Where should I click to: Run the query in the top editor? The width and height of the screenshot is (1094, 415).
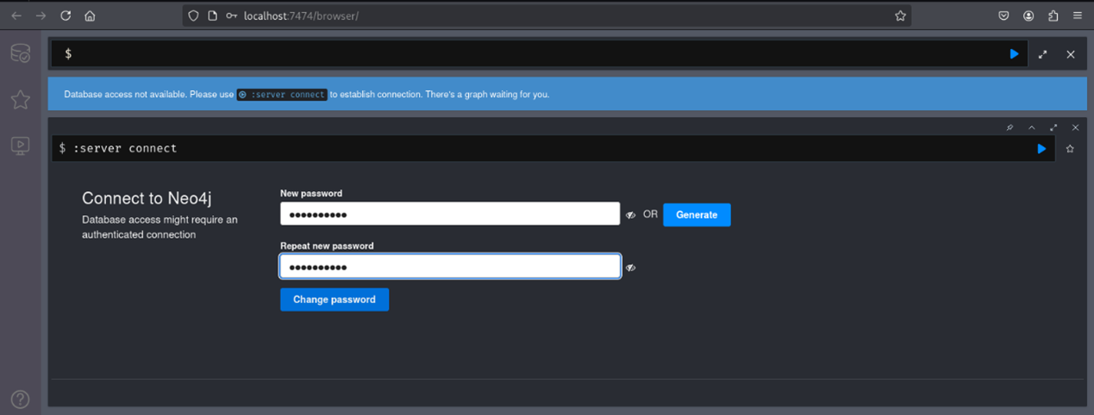pyautogui.click(x=1014, y=54)
